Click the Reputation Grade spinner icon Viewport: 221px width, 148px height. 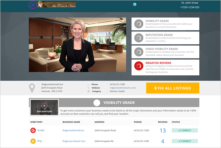138,38
